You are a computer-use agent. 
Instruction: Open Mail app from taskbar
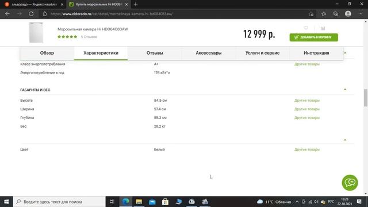(152, 202)
